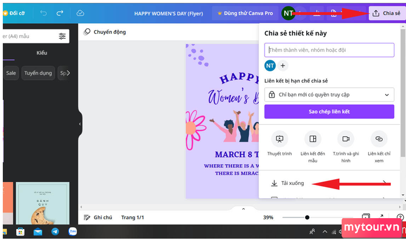Click the Chia sẻ share button
406x243 pixels.
click(387, 13)
